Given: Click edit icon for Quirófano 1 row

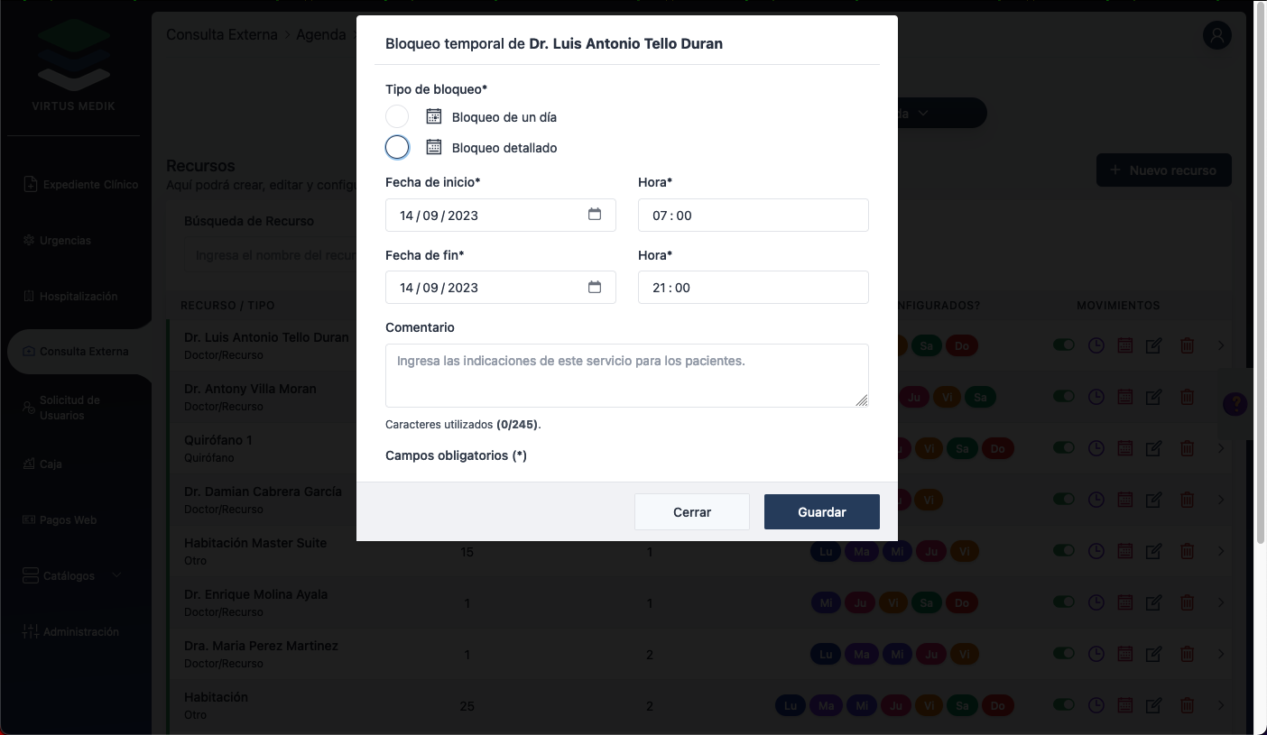Looking at the screenshot, I should (x=1154, y=448).
